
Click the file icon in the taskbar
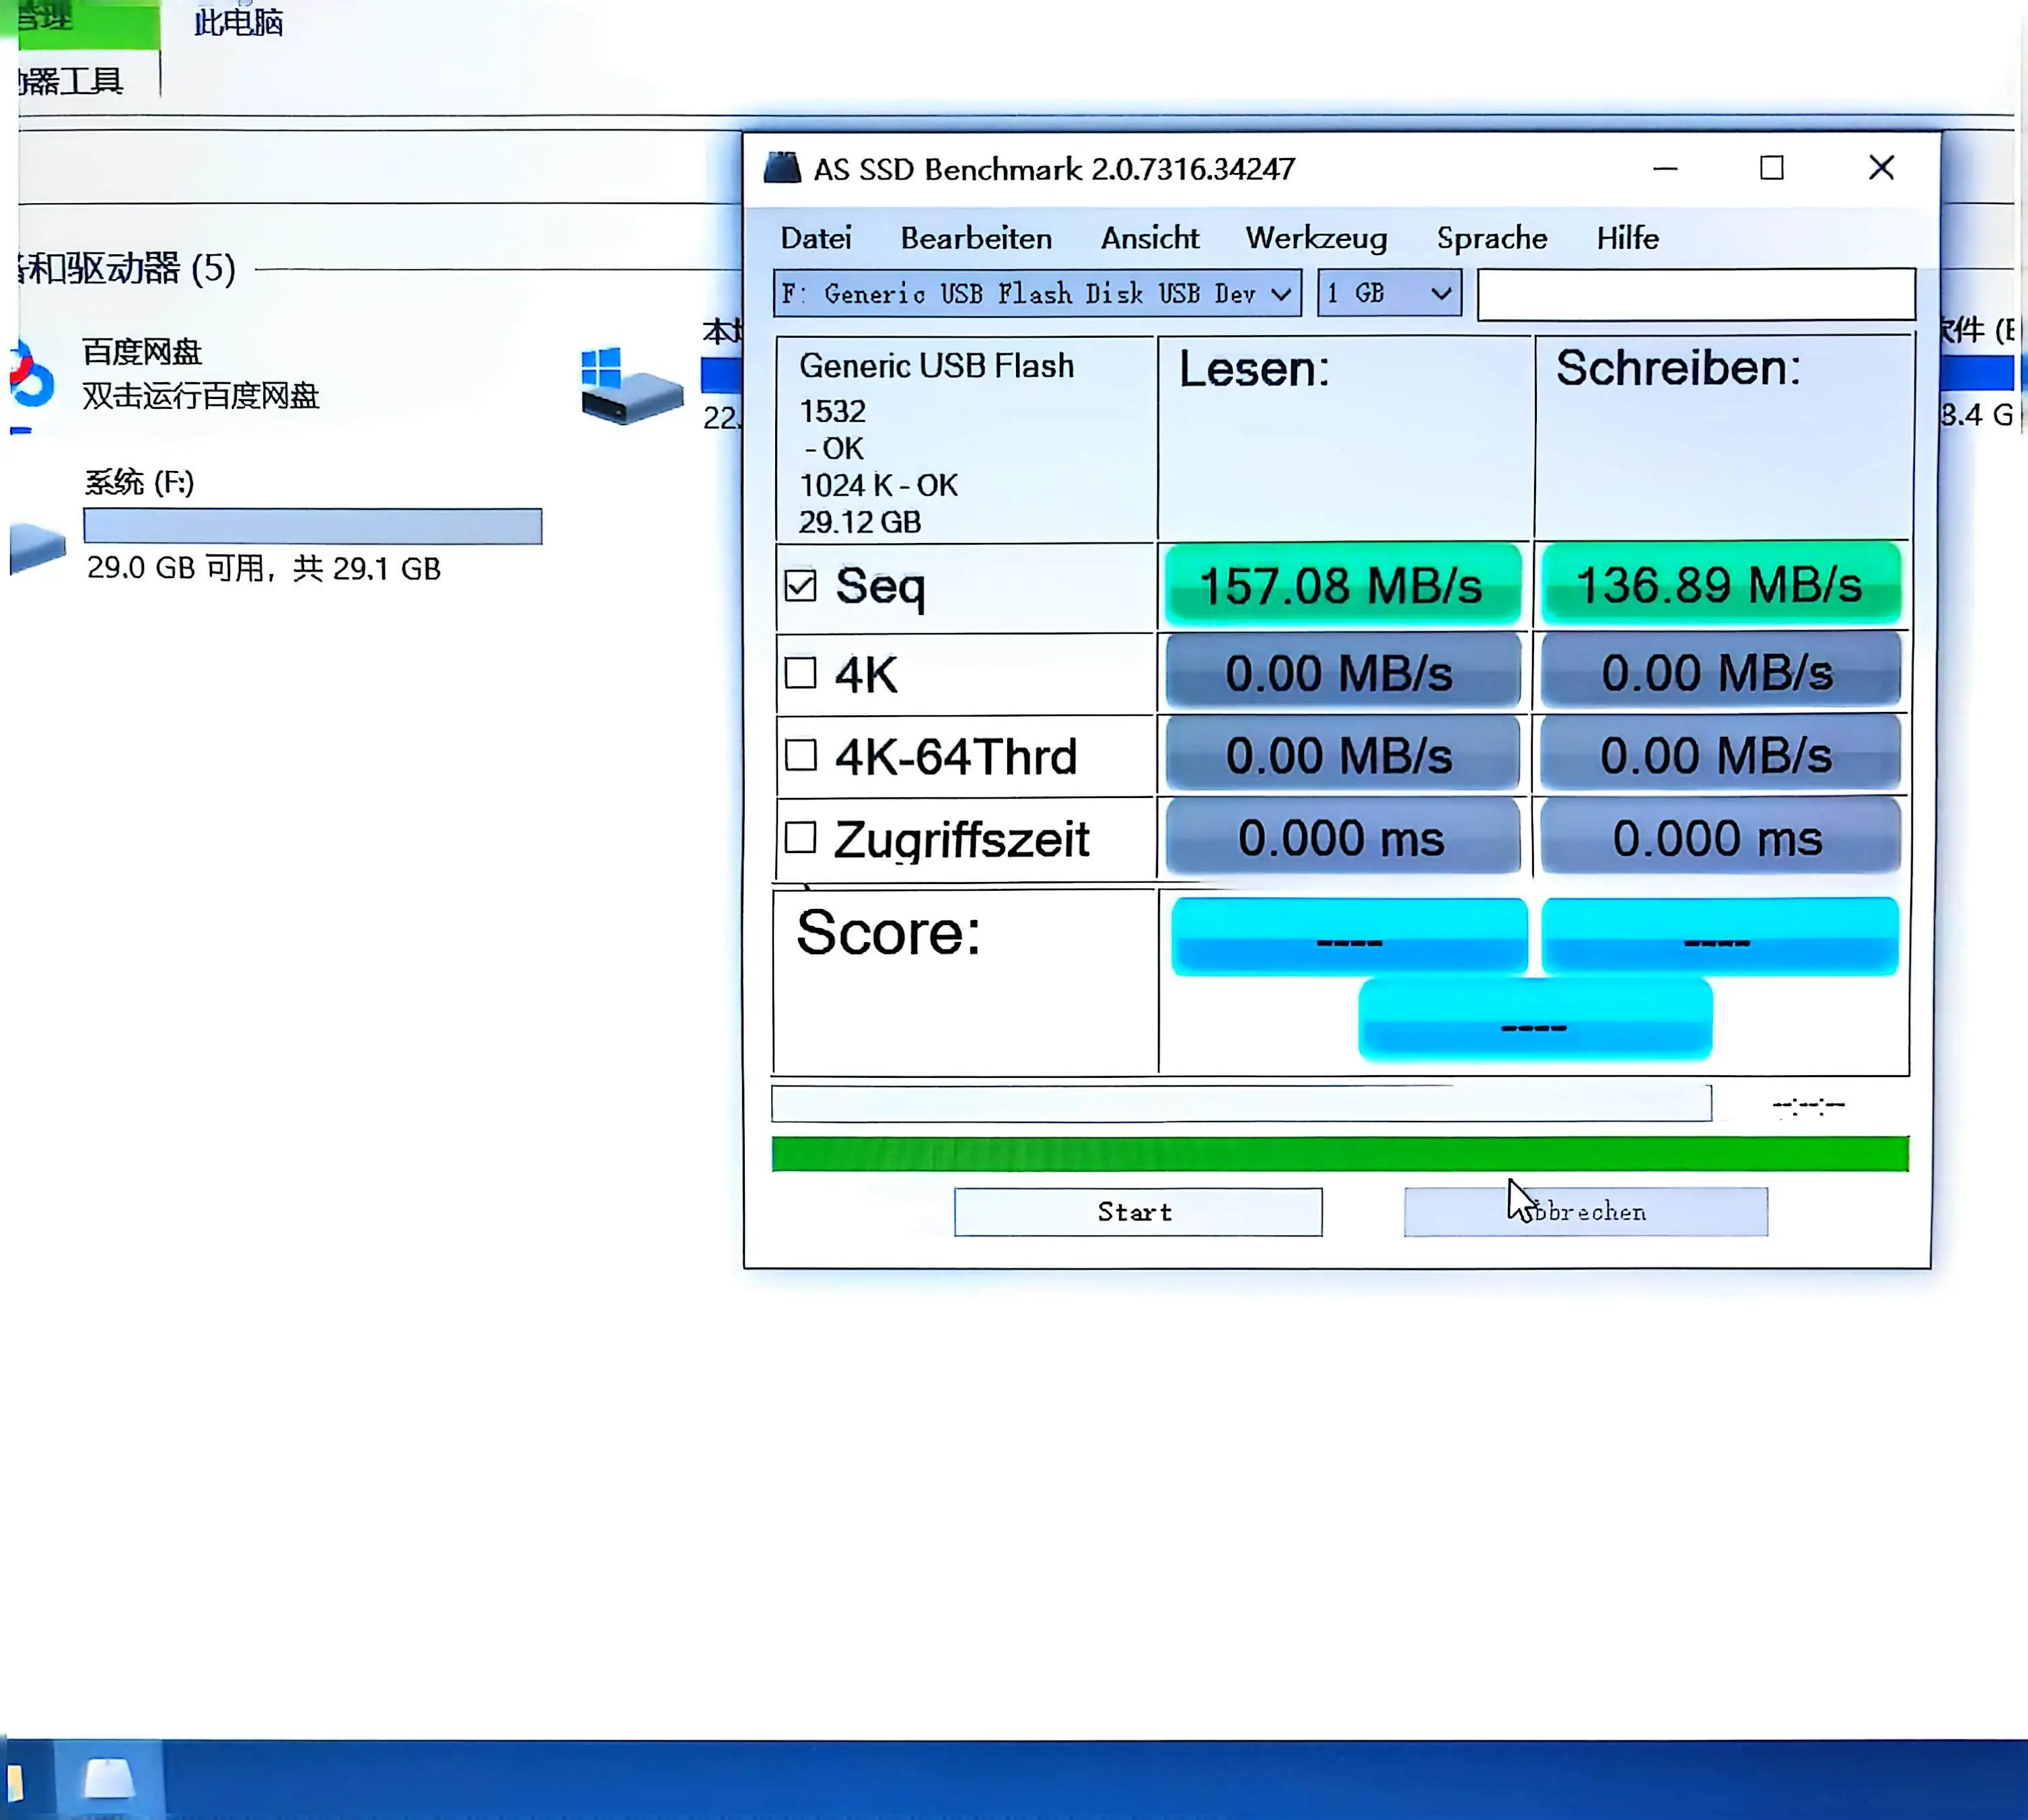pyautogui.click(x=108, y=1779)
